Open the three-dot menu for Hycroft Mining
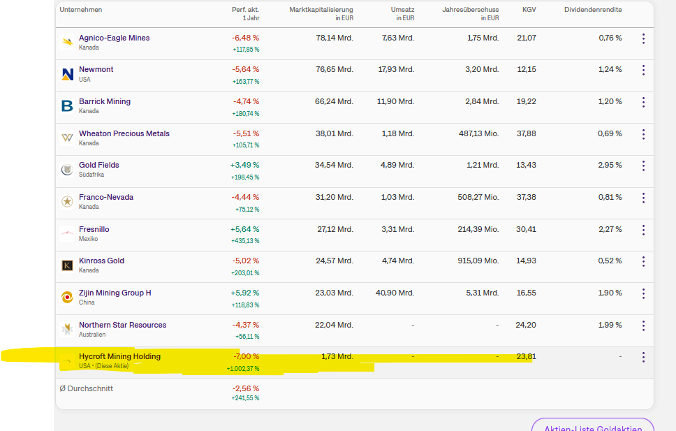Image resolution: width=676 pixels, height=431 pixels. [x=643, y=357]
